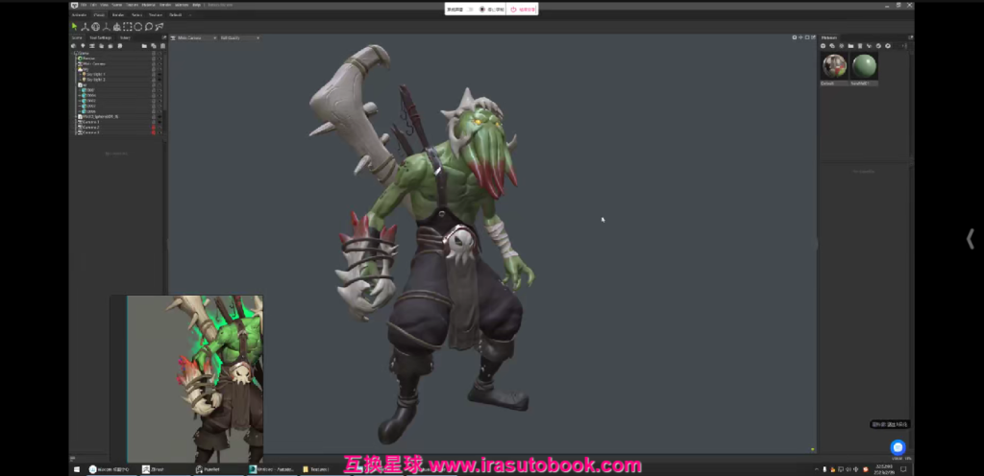Toggle visibility of Sky light 2

[x=160, y=80]
